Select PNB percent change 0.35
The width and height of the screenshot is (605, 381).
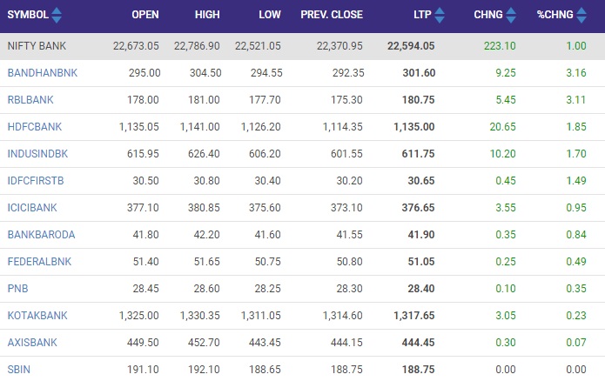[576, 289]
